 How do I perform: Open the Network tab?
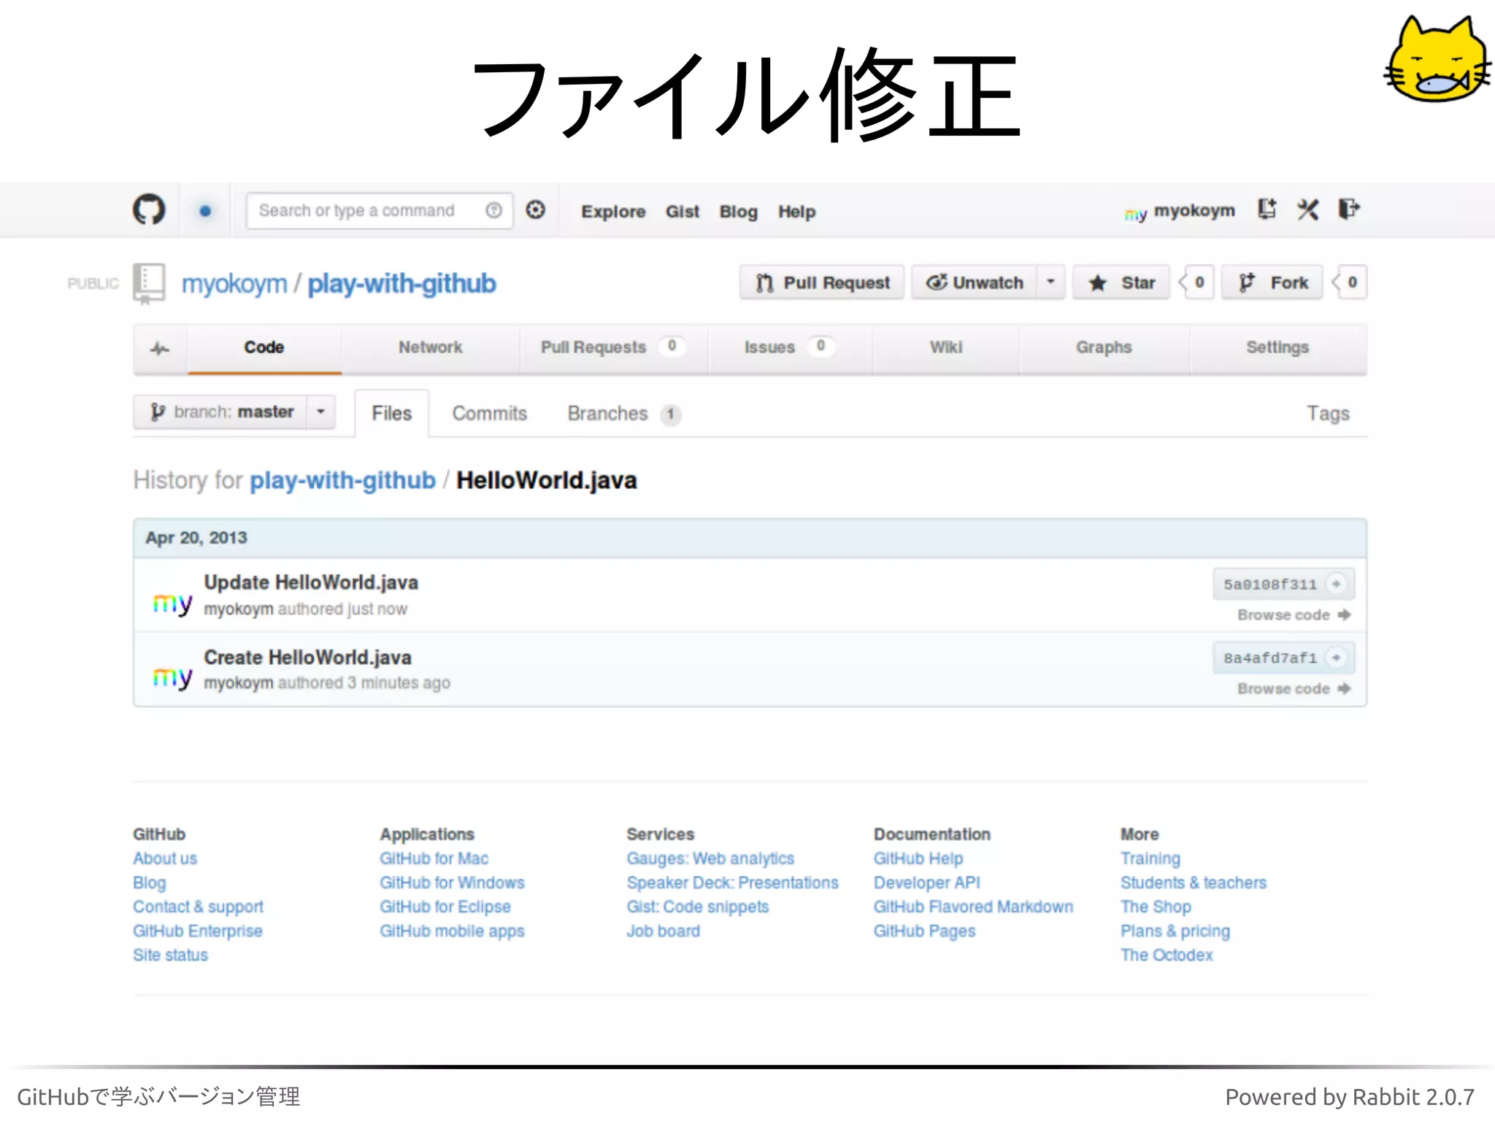[430, 347]
